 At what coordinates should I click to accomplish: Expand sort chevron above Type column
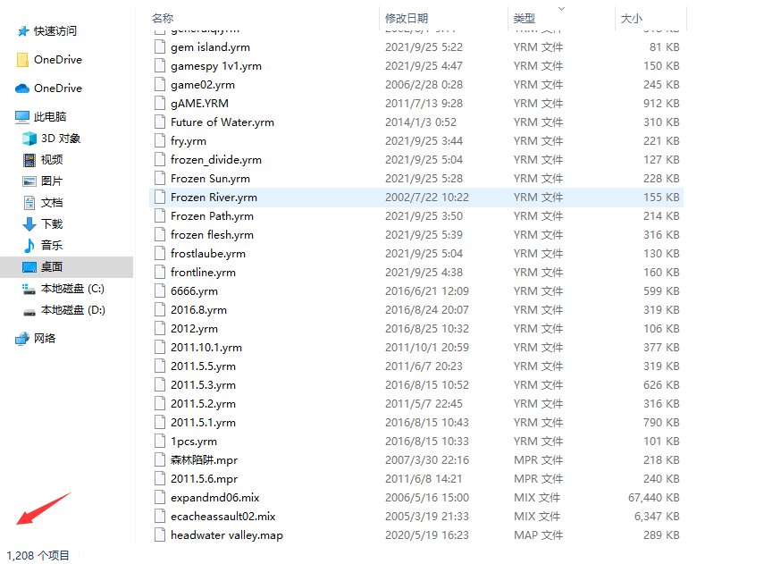(x=561, y=8)
